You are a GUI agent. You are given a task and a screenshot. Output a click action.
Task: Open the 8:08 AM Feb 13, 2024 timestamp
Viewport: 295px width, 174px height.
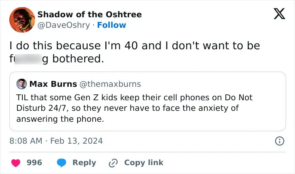coord(56,141)
